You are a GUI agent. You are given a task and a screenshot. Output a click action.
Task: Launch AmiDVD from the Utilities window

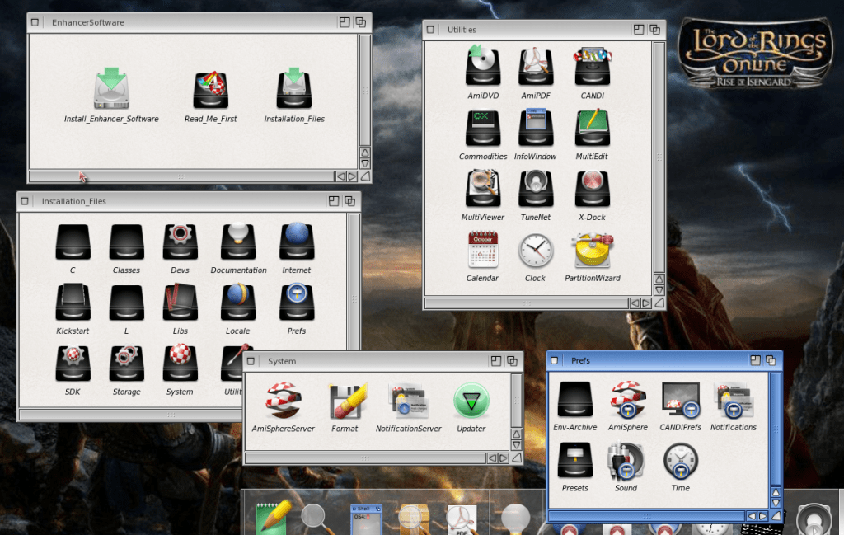pyautogui.click(x=482, y=67)
